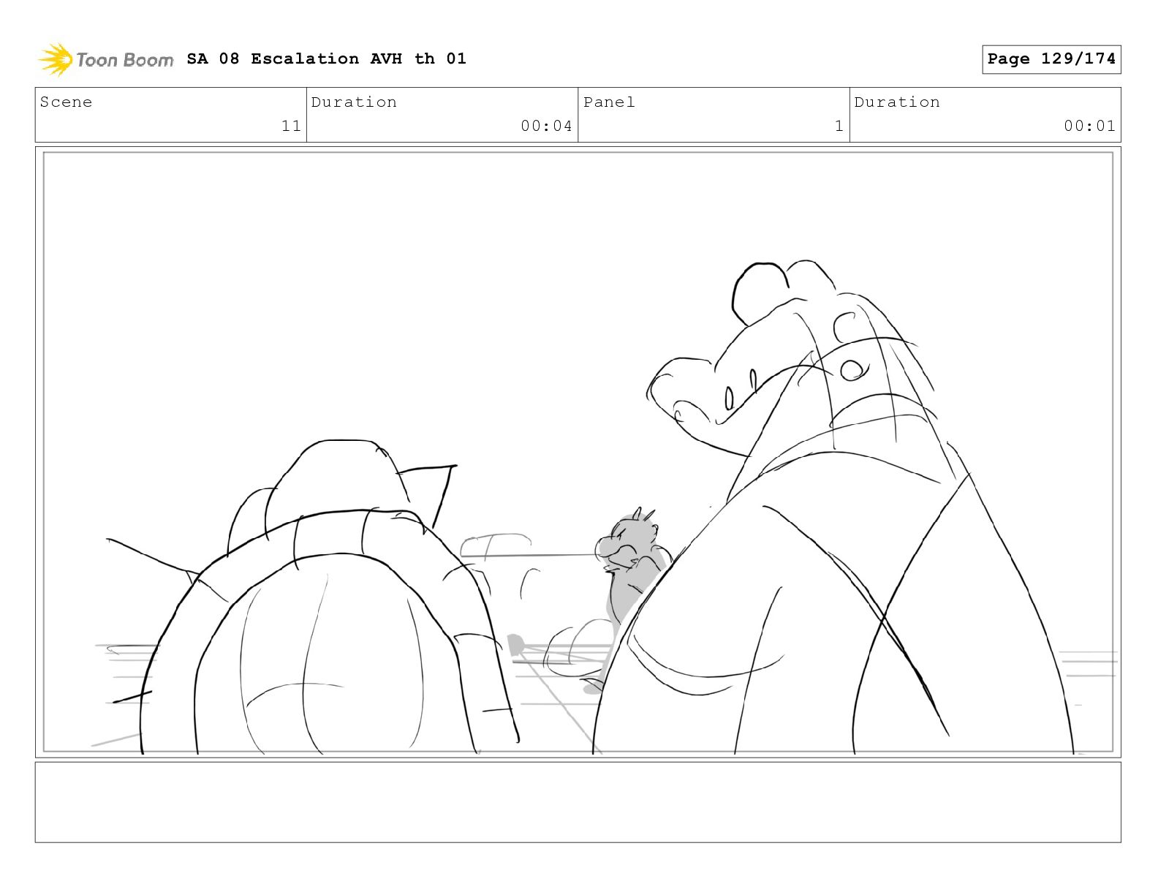The height and width of the screenshot is (895, 1158).
Task: Click the 'Panel' header label
Action: pyautogui.click(x=609, y=102)
